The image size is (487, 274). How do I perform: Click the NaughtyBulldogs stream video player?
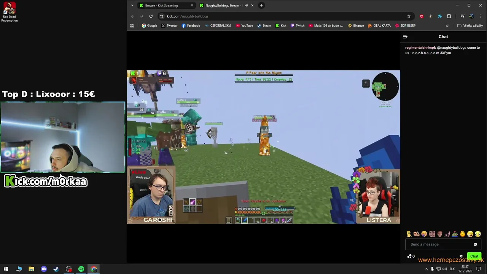click(x=264, y=147)
